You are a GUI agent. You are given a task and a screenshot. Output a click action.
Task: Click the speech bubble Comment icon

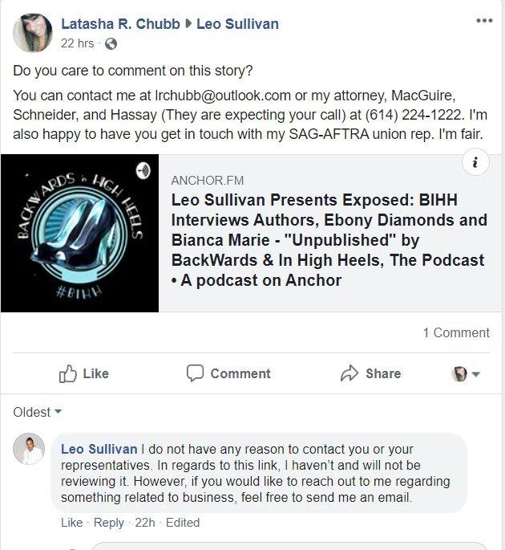point(195,373)
